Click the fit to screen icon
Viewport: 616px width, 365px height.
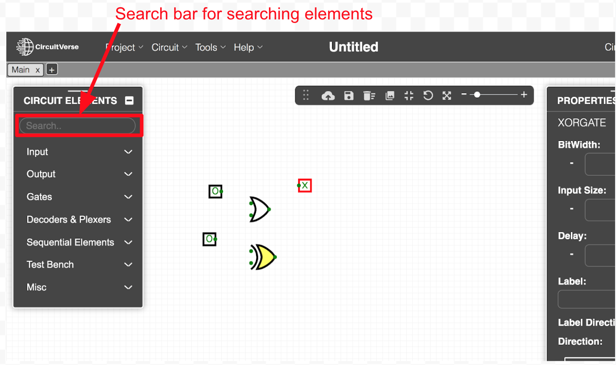pyautogui.click(x=409, y=96)
